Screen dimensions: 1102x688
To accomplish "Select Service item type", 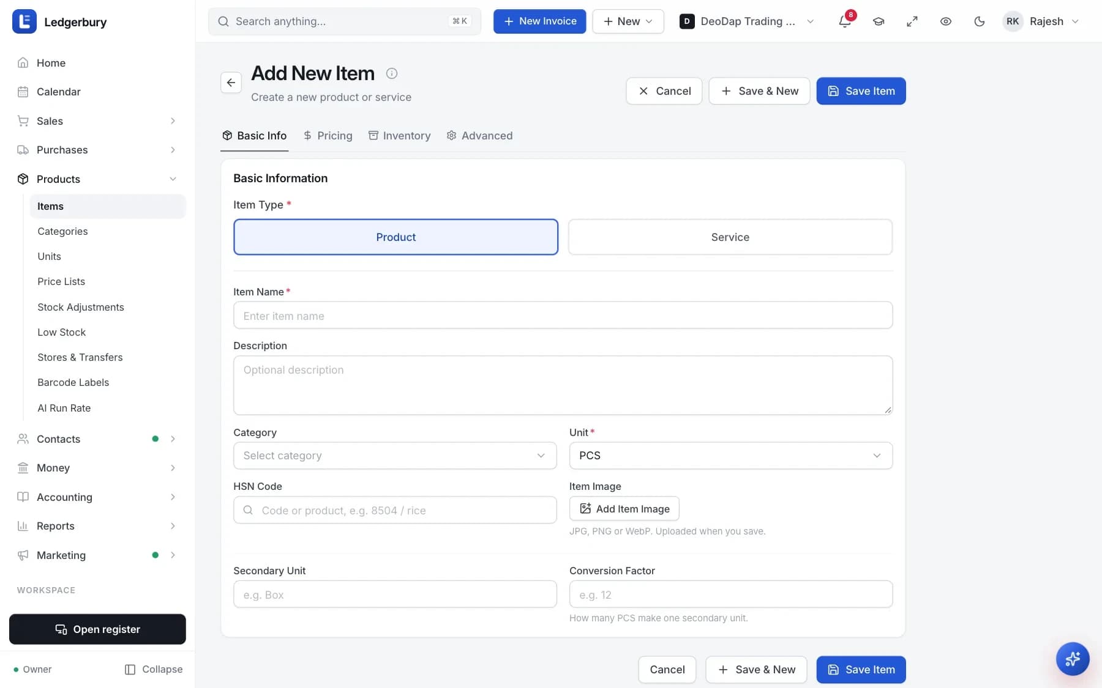I will [730, 237].
